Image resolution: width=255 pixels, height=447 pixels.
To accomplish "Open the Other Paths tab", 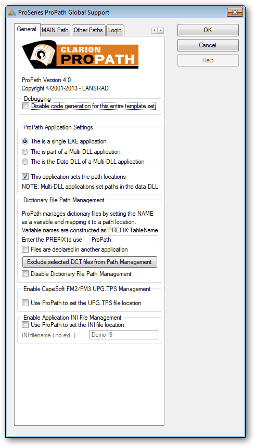I will click(x=88, y=30).
